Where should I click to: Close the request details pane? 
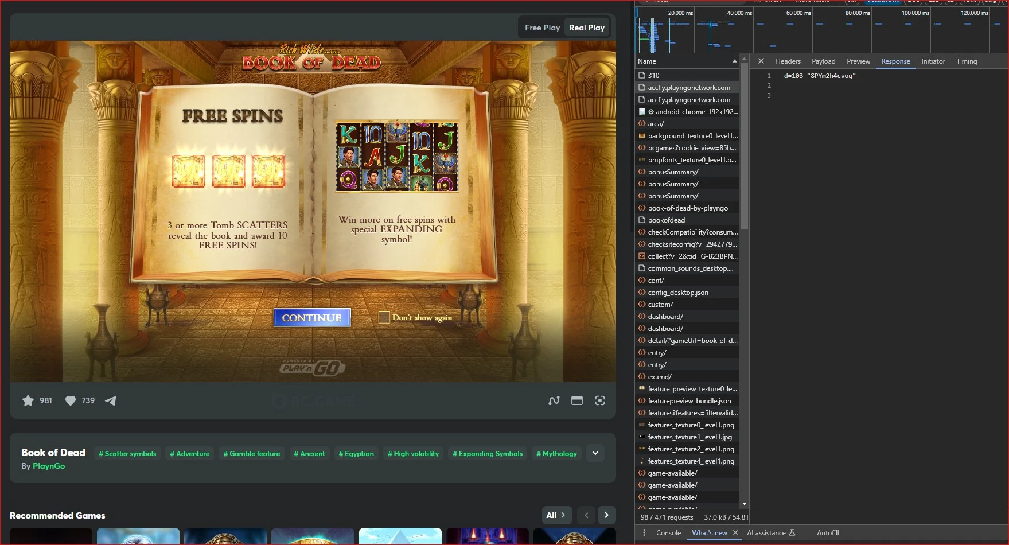point(761,61)
